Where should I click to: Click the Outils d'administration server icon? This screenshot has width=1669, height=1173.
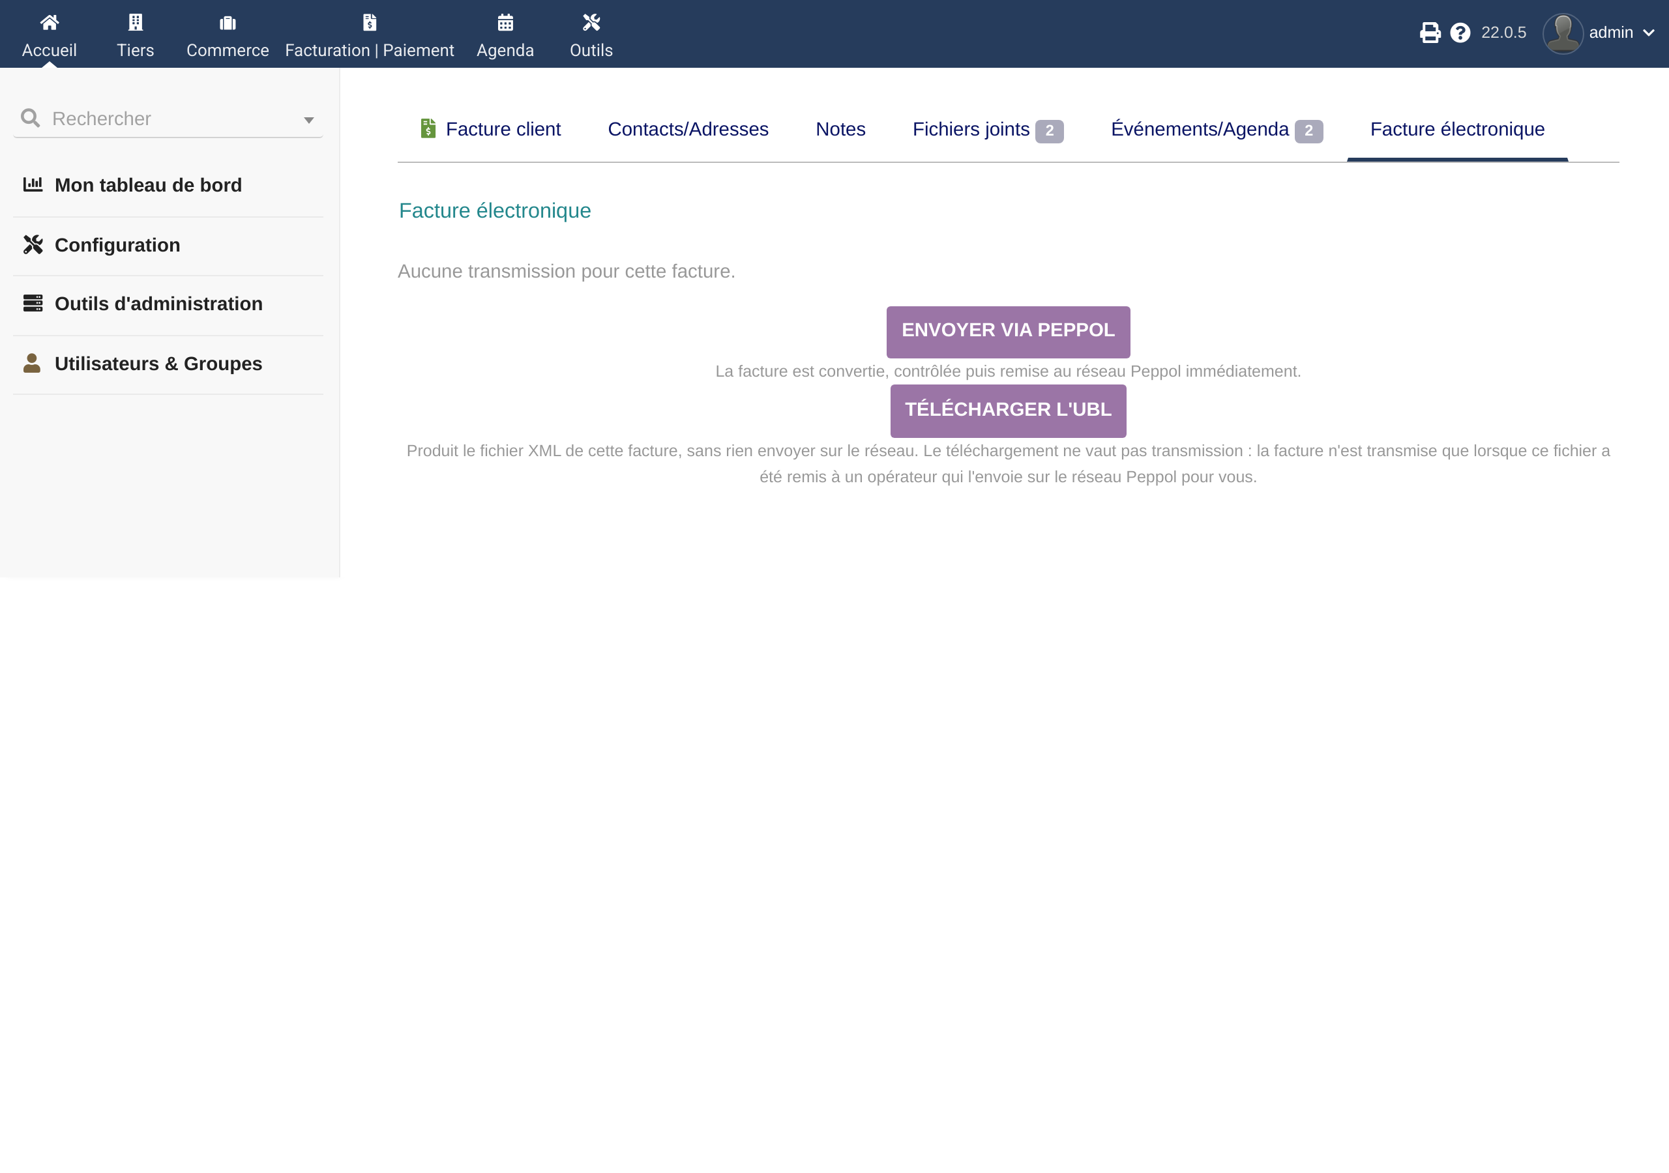pyautogui.click(x=33, y=303)
